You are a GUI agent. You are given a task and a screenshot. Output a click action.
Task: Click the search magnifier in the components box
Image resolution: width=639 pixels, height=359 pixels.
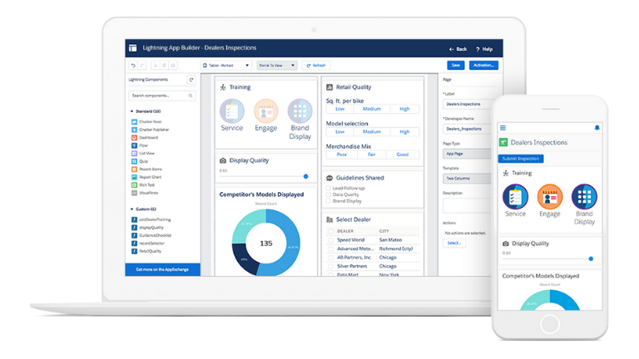pyautogui.click(x=191, y=96)
